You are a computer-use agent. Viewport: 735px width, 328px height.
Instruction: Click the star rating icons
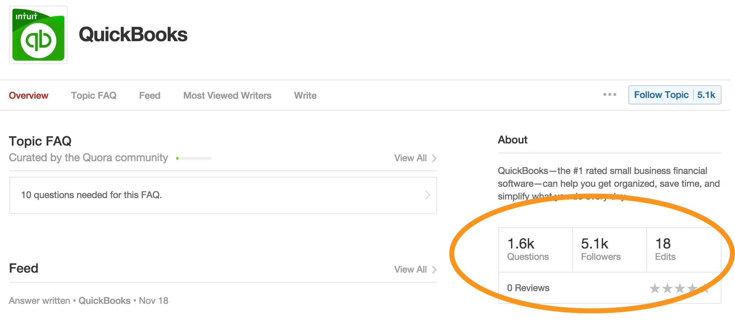679,288
